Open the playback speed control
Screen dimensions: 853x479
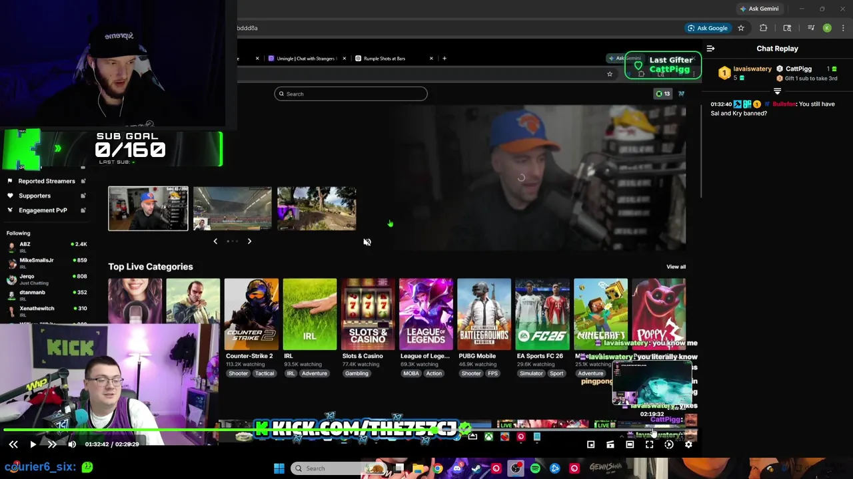pyautogui.click(x=669, y=444)
